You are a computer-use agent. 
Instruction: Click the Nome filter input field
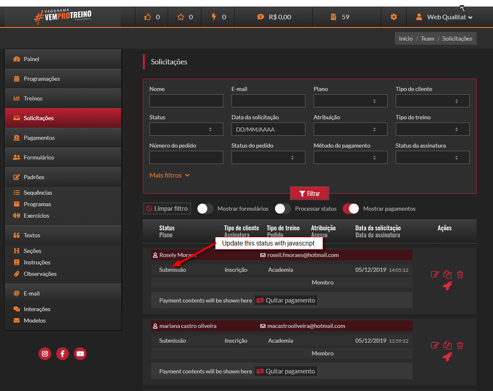point(186,101)
